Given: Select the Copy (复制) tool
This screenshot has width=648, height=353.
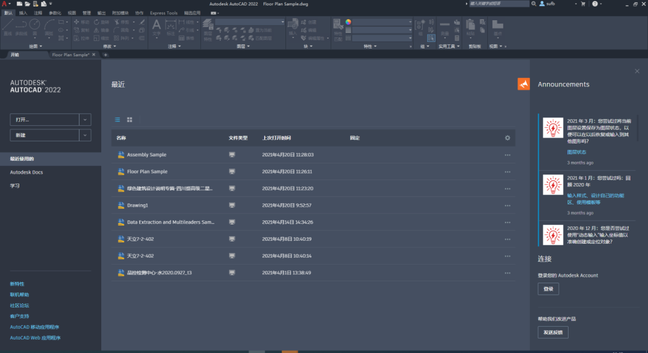Looking at the screenshot, I should (81, 30).
